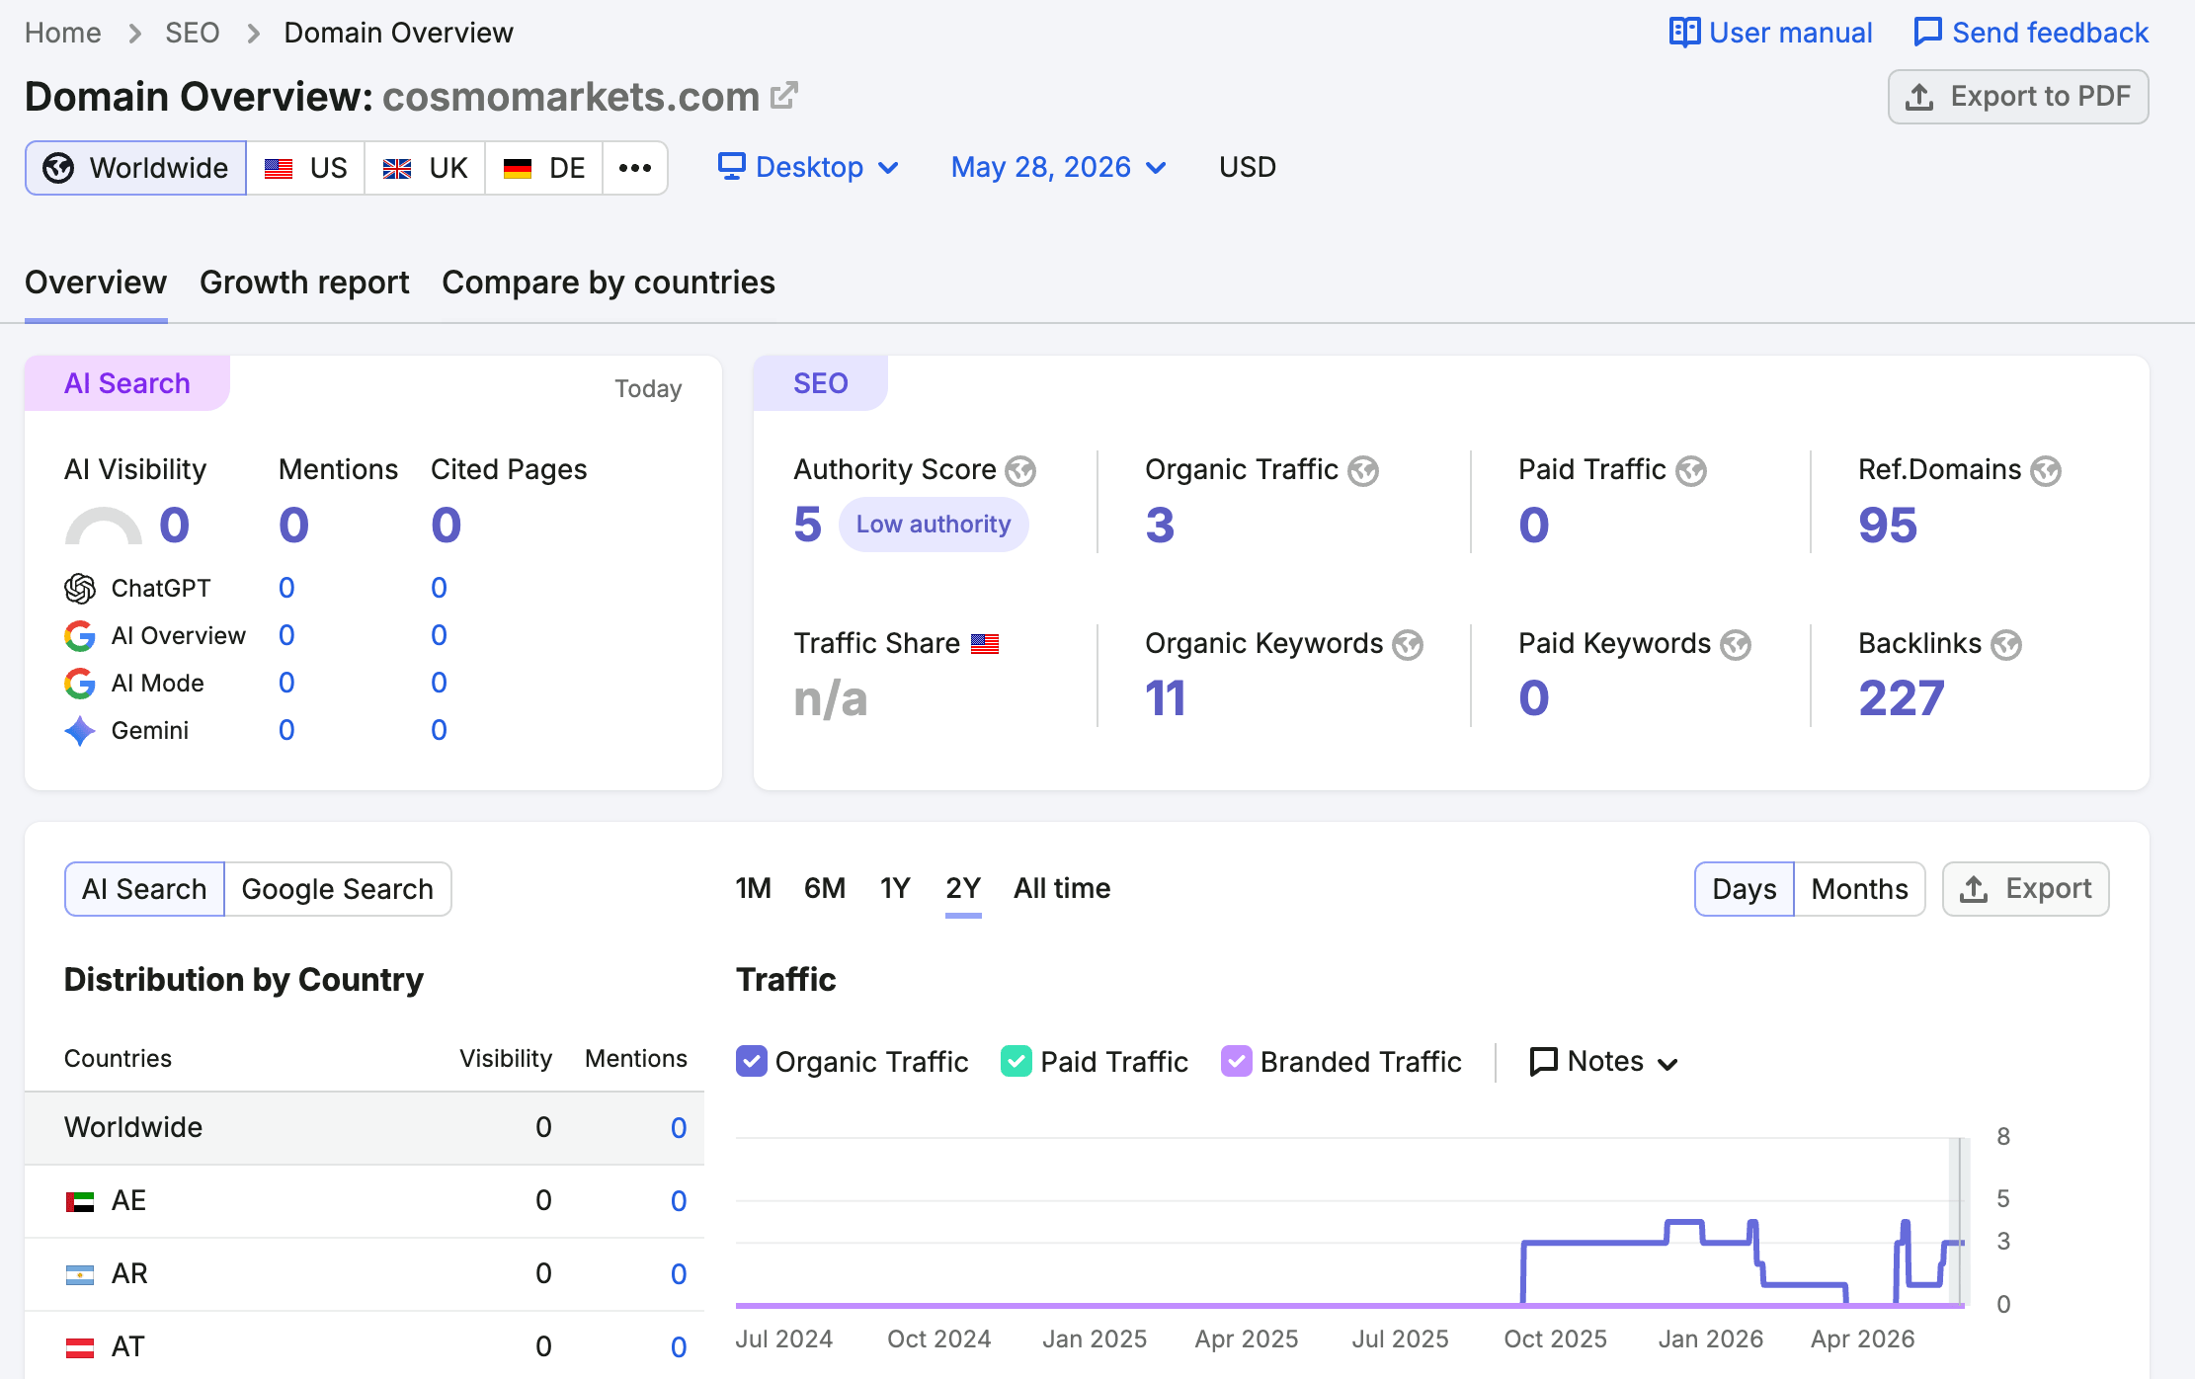This screenshot has height=1379, width=2195.
Task: Select US database
Action: click(x=305, y=168)
